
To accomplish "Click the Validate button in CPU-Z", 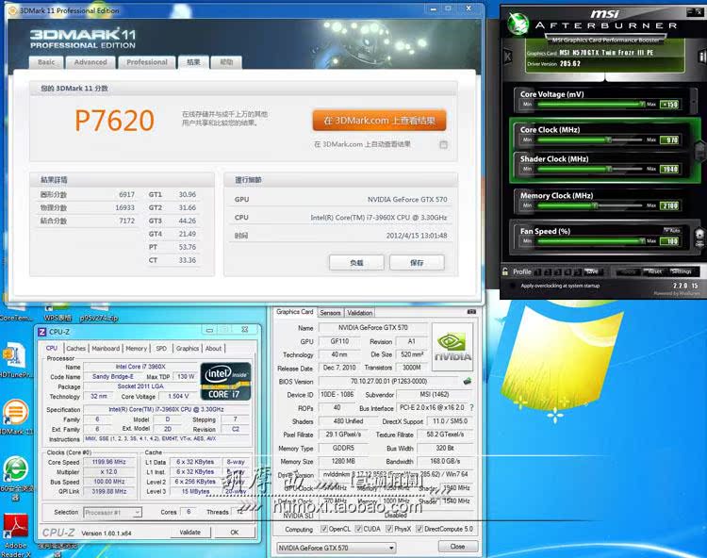I will [190, 533].
